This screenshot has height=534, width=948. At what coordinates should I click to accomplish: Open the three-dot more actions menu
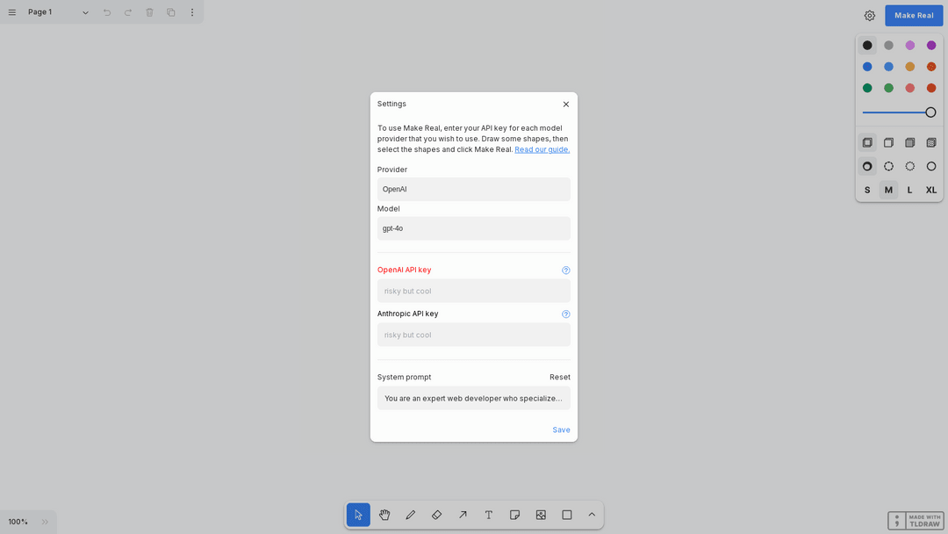point(192,12)
